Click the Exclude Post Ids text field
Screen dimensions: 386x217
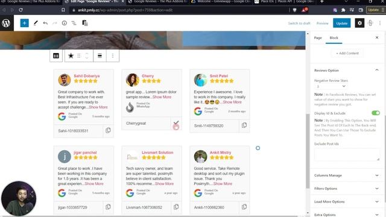347,154
